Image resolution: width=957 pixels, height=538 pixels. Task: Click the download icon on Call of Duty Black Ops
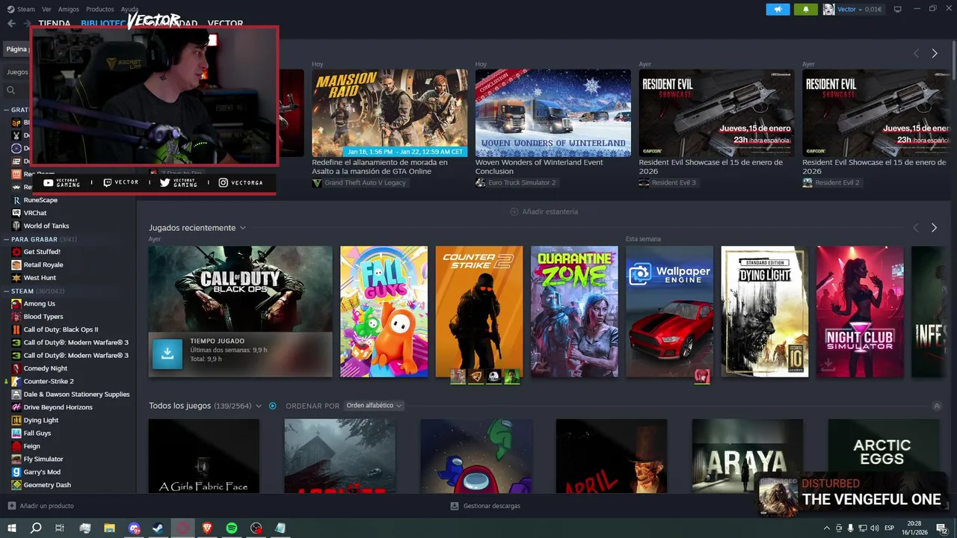167,354
